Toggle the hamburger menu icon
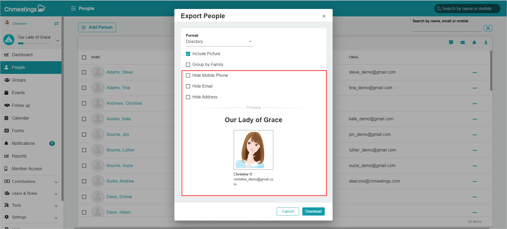This screenshot has width=507, height=229. pos(73,8)
